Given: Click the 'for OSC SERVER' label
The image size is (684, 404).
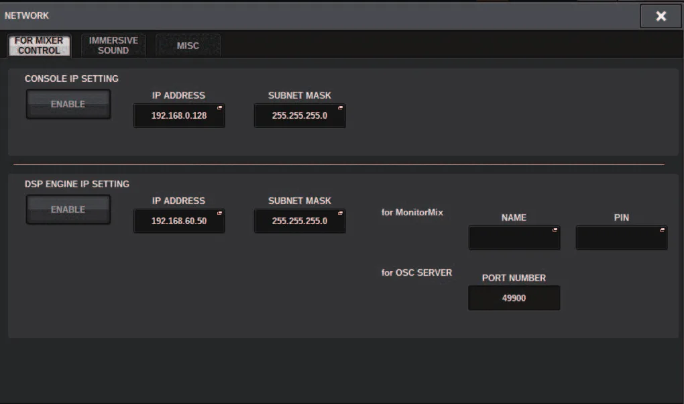Looking at the screenshot, I should point(416,272).
